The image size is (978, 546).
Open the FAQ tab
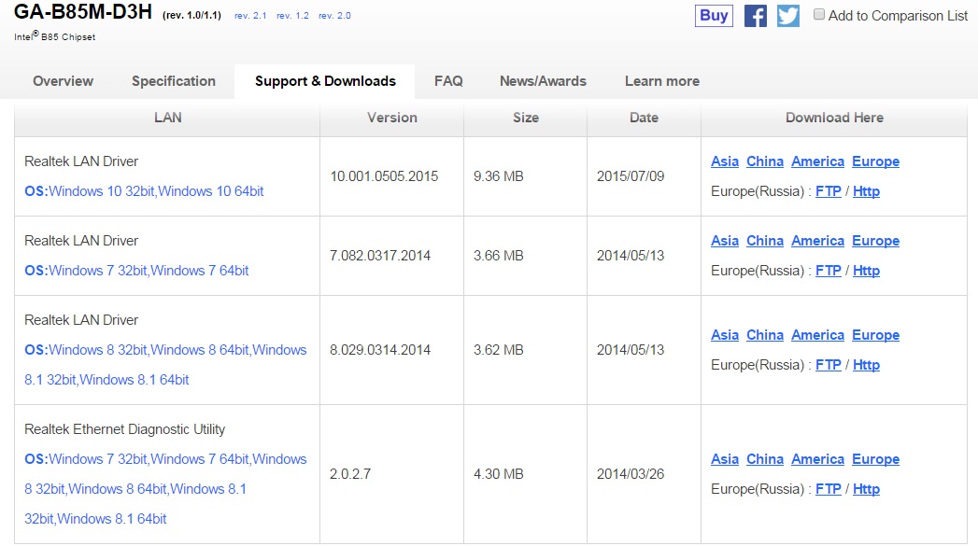click(448, 81)
